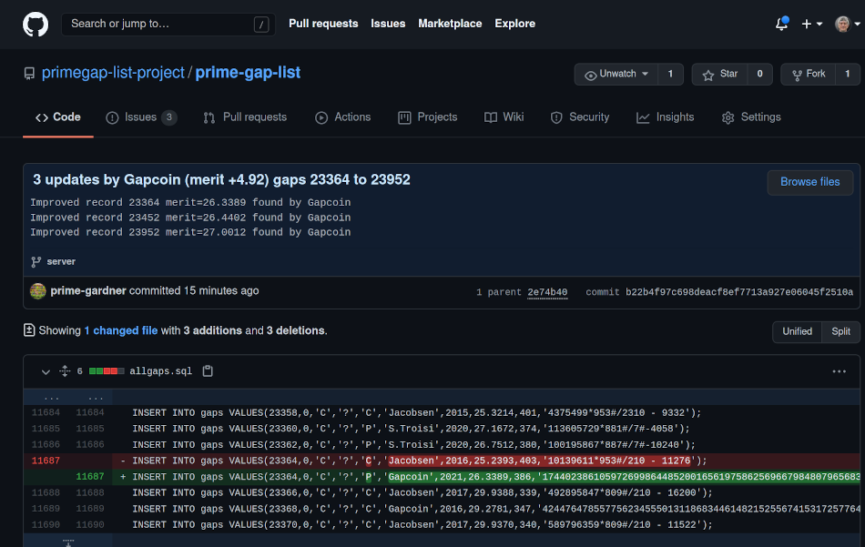Expand all lines in allgaps.sql
Viewport: 865px width, 547px height.
click(65, 371)
